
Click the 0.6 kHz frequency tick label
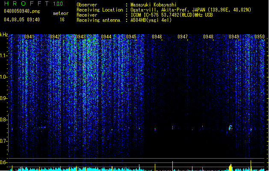click(x=3, y=162)
